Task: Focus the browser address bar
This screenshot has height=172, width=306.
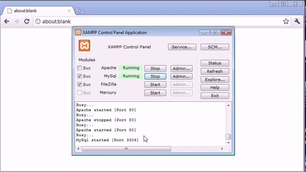Action: pos(162,21)
